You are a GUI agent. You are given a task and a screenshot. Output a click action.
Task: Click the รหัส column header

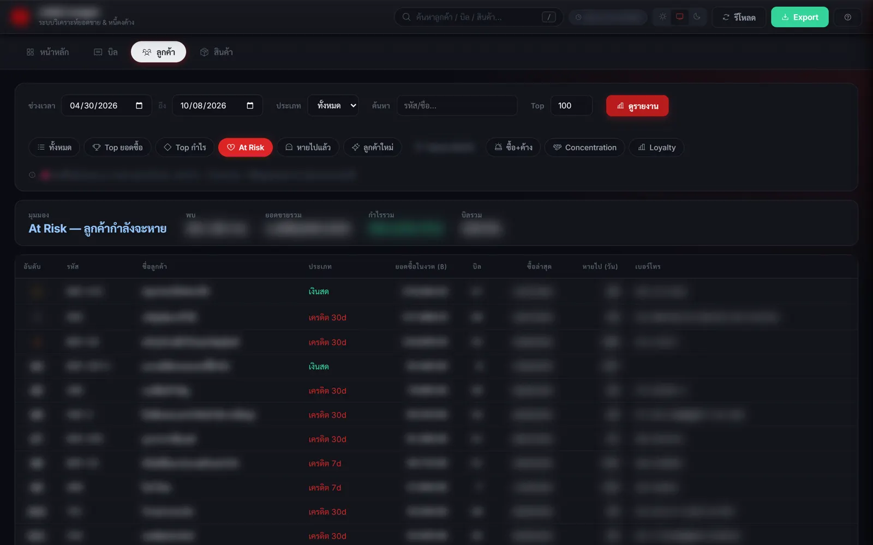point(73,267)
